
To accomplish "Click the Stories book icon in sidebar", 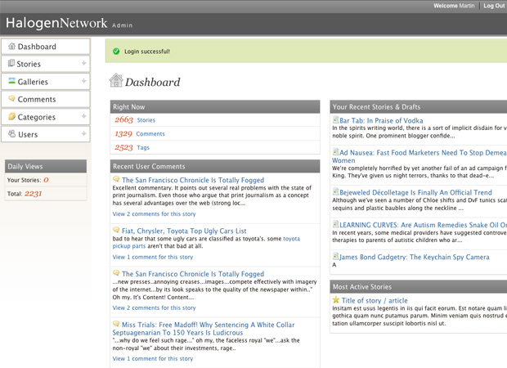I will pyautogui.click(x=11, y=63).
